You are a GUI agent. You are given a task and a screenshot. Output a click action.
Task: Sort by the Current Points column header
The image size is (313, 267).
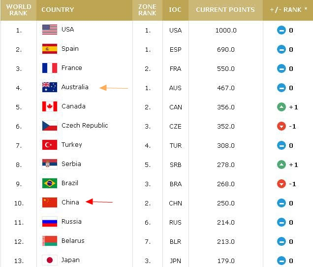point(225,10)
